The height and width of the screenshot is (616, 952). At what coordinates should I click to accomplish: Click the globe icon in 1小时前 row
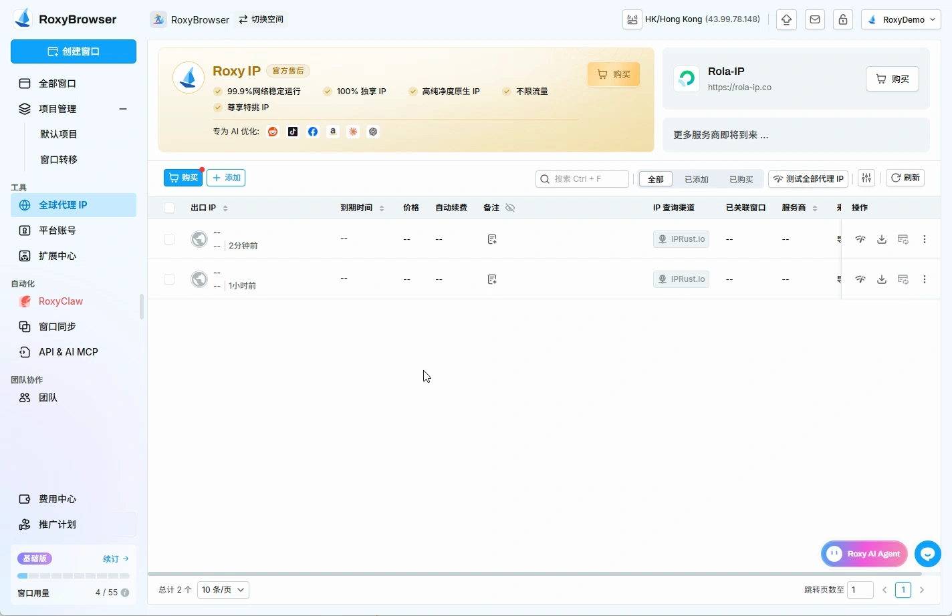tap(199, 279)
